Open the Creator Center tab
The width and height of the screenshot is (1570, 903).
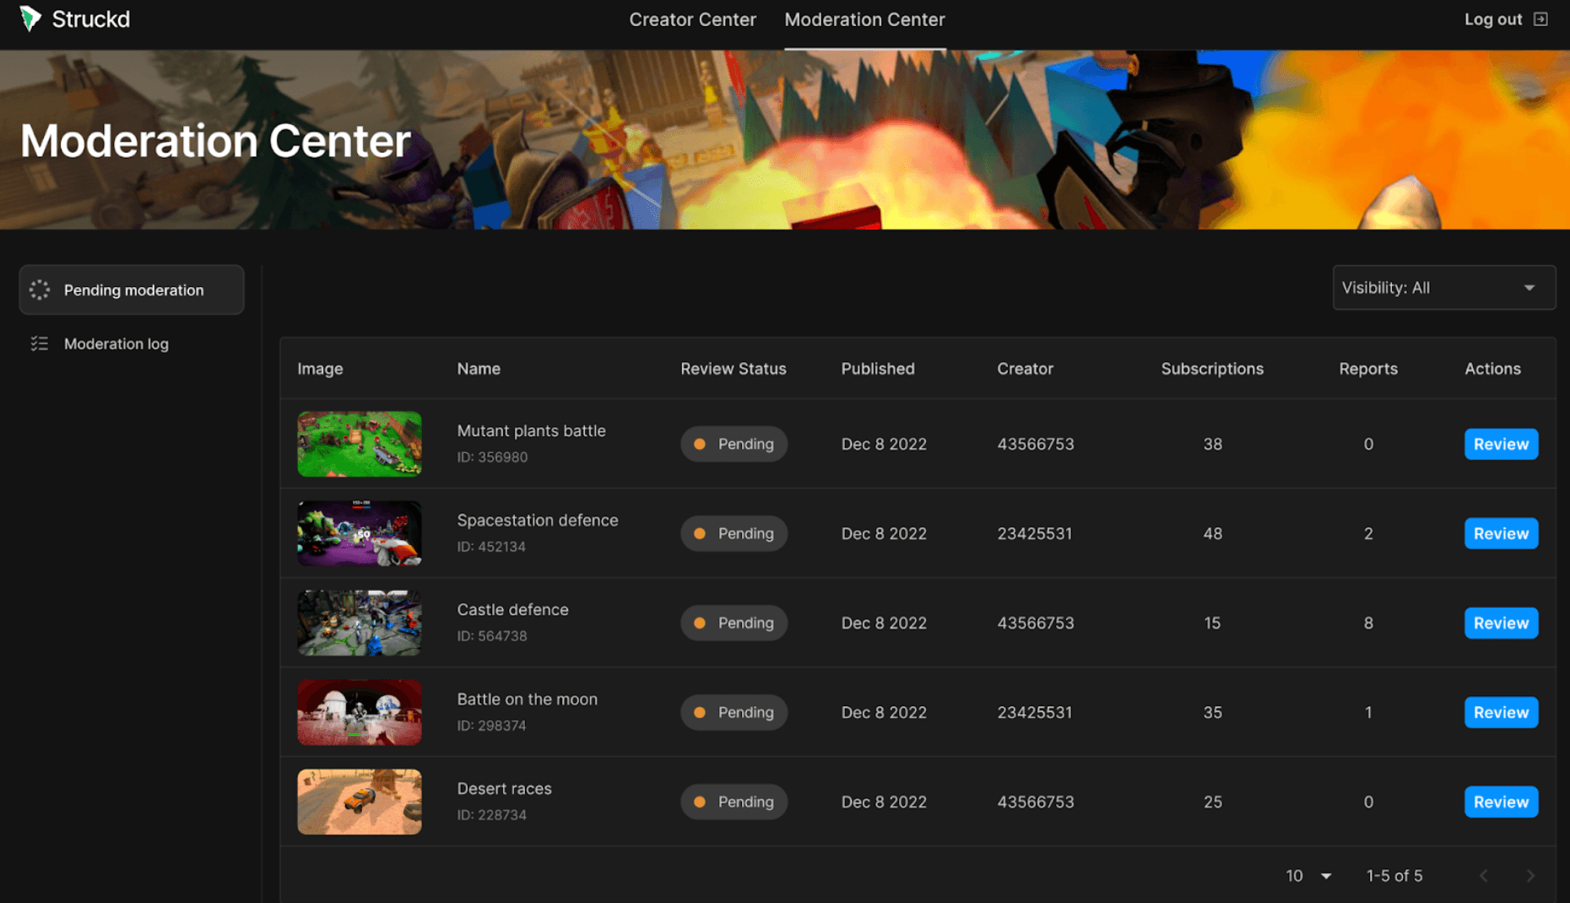tap(692, 19)
